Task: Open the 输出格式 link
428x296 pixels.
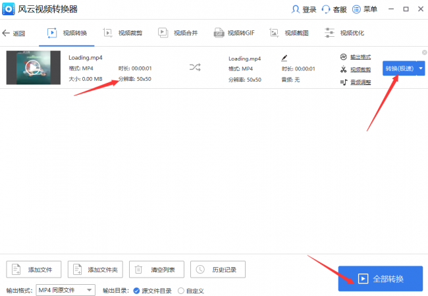Action: 360,57
